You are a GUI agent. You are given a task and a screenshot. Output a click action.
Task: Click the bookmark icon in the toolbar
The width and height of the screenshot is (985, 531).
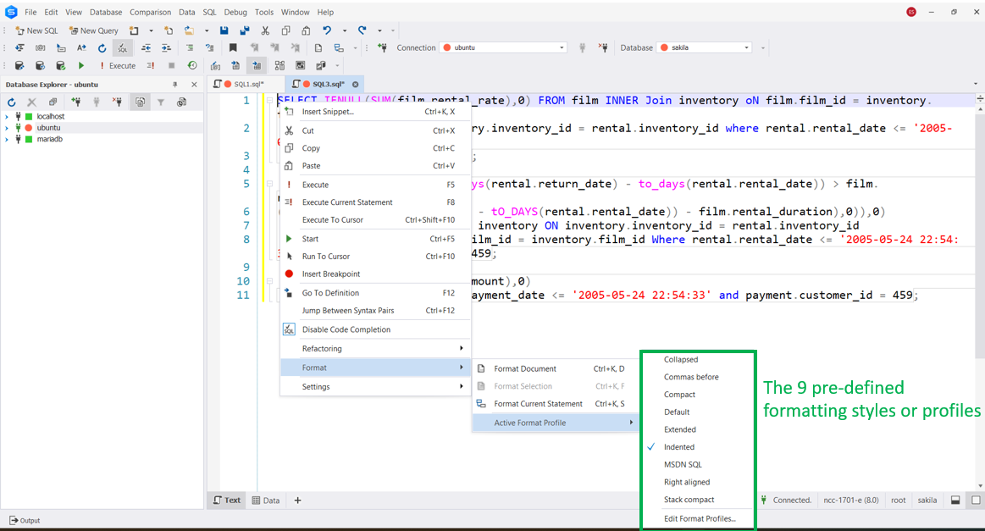[233, 48]
